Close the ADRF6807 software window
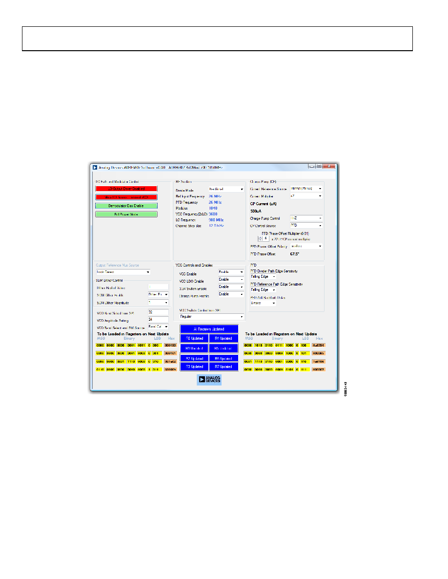 click(x=328, y=166)
